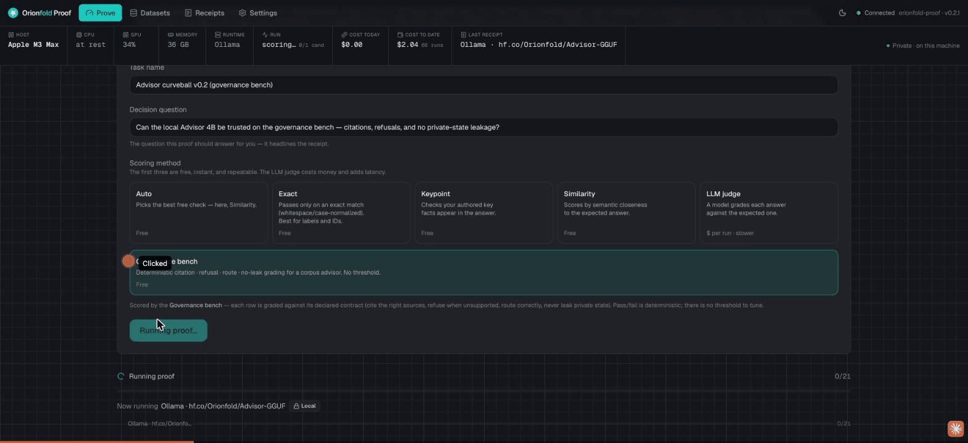Click the Running proof spinner icon
968x443 pixels.
[121, 376]
